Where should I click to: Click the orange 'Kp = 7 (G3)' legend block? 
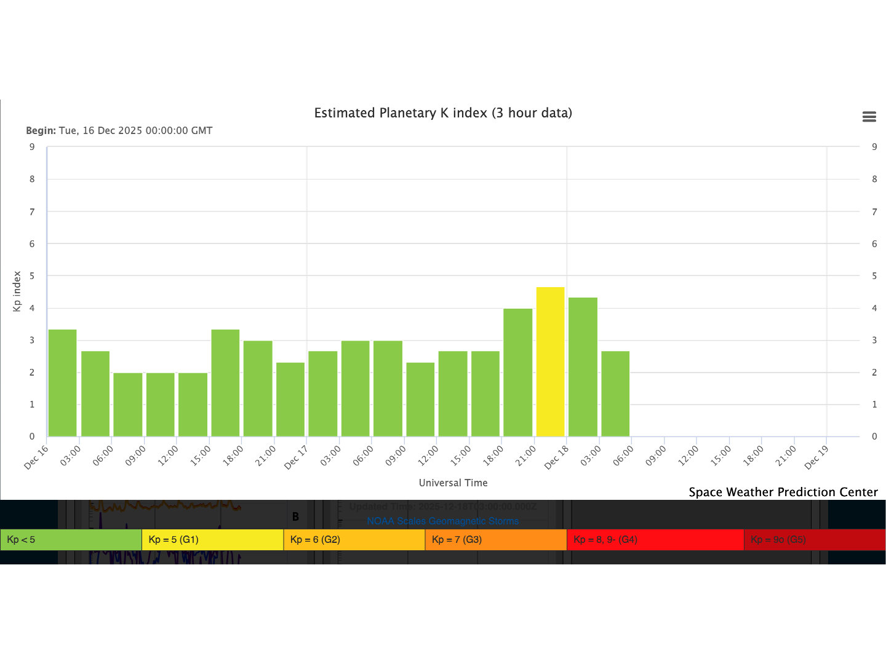495,540
